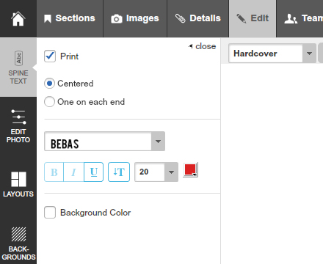Go to the Home icon
This screenshot has height=264, width=323.
coord(18,18)
